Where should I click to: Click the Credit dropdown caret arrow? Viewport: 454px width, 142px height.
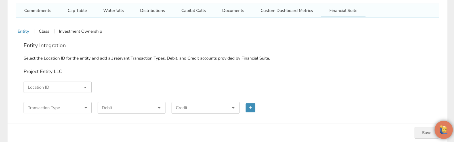click(233, 108)
